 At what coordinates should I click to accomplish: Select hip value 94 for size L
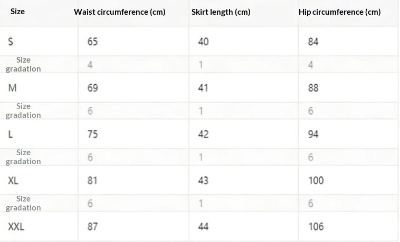[x=313, y=134]
